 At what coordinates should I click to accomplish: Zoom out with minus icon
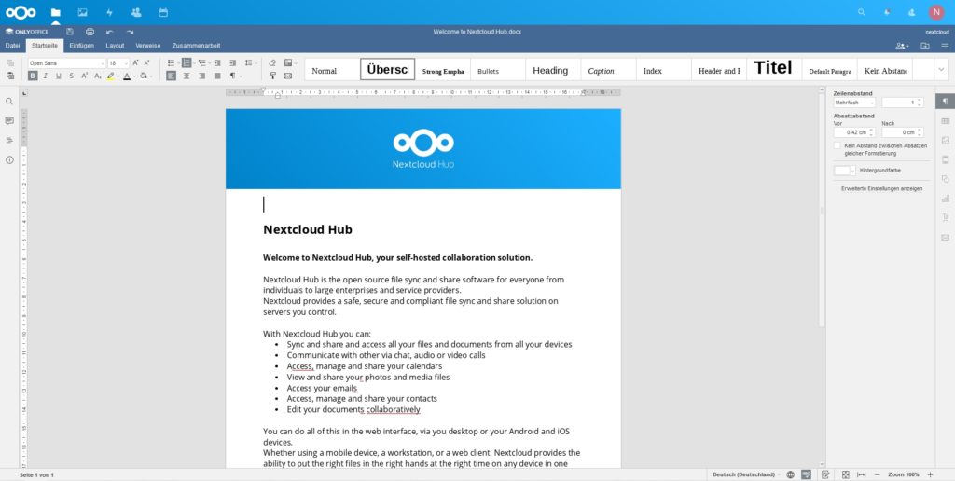[877, 474]
